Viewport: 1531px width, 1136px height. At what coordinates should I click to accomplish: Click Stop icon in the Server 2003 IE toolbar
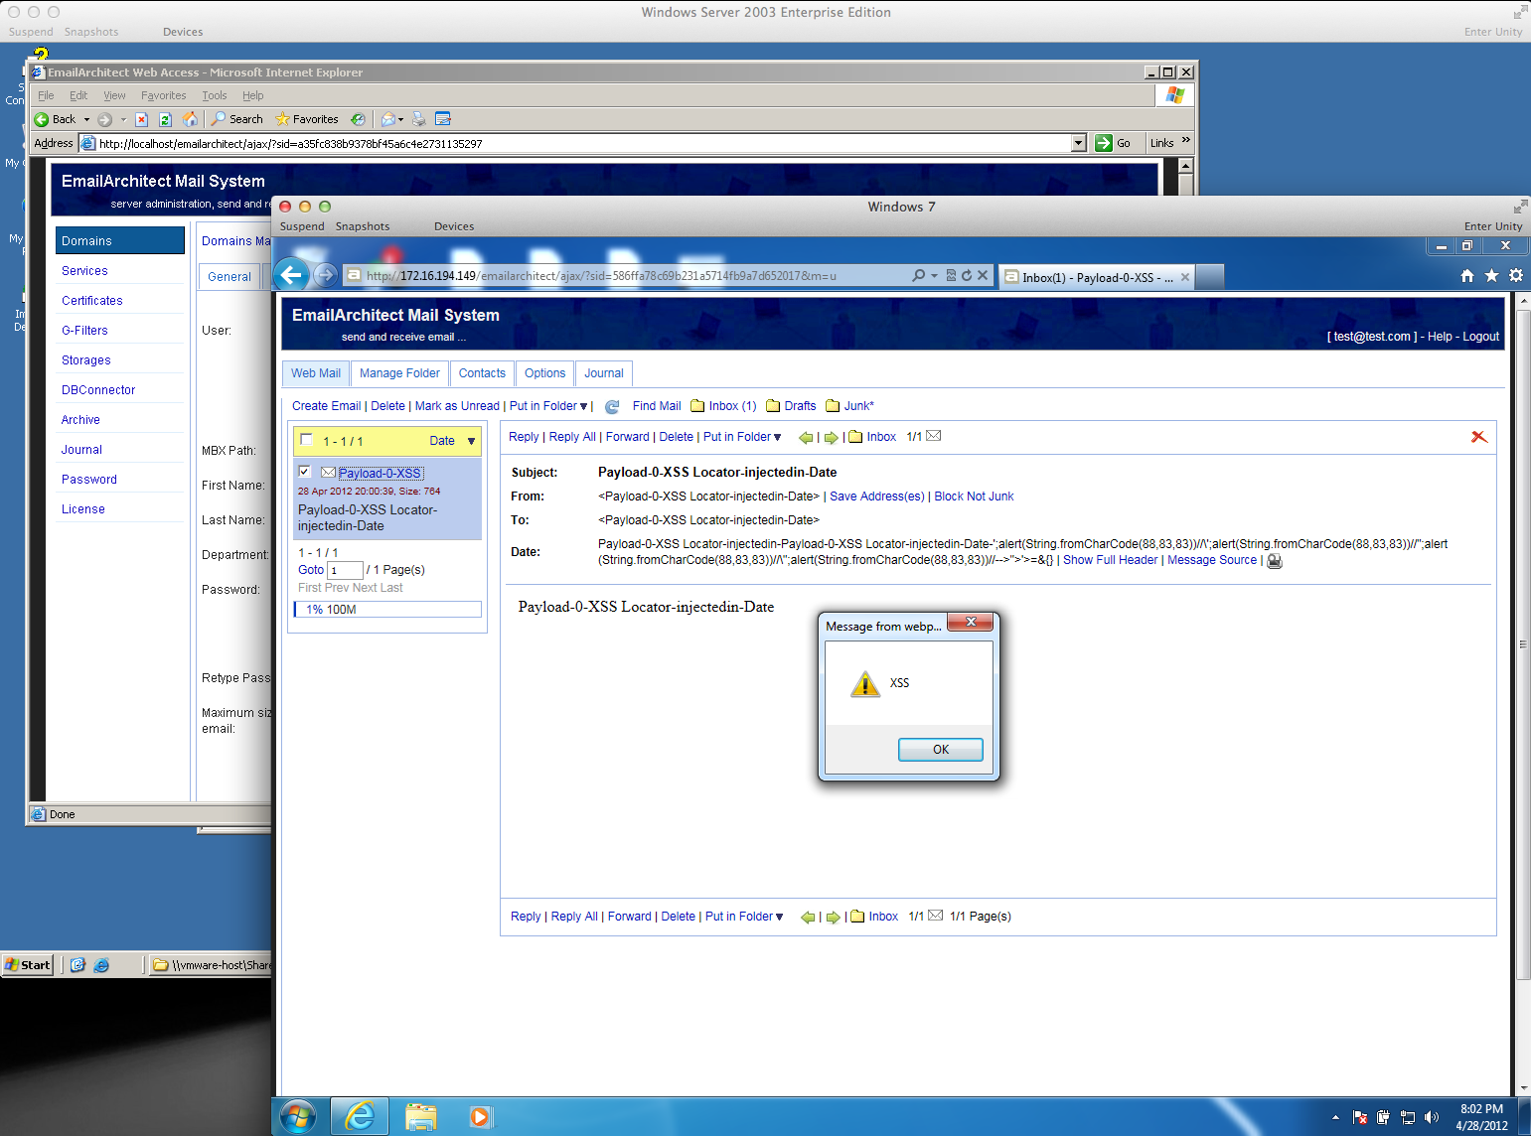pyautogui.click(x=141, y=119)
